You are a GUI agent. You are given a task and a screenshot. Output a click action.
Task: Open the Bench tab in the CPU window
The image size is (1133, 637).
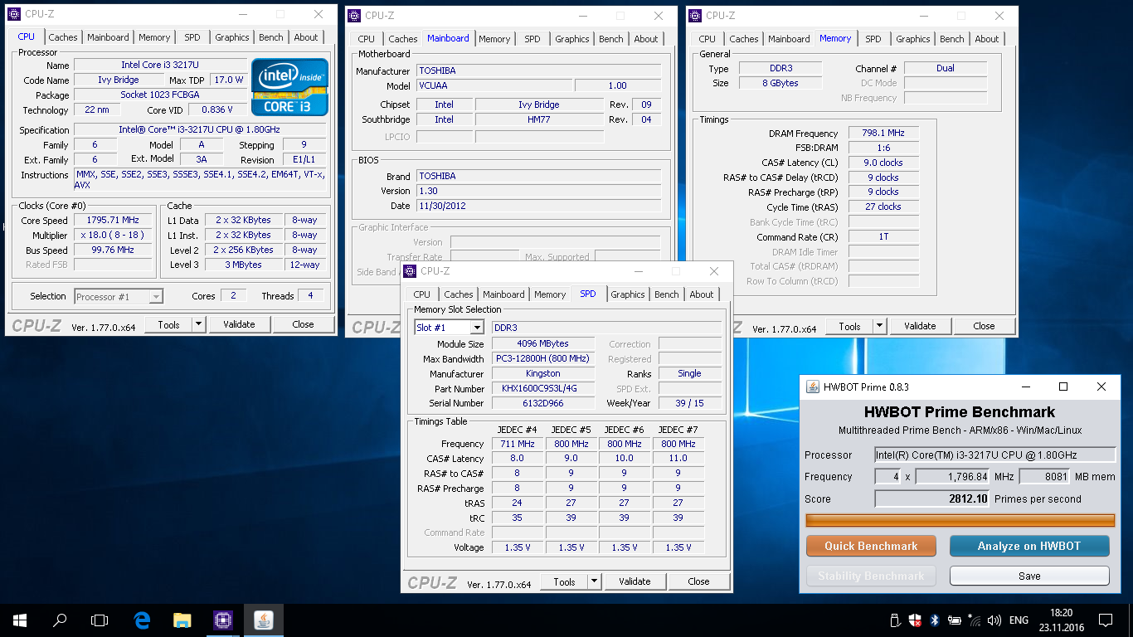click(271, 37)
